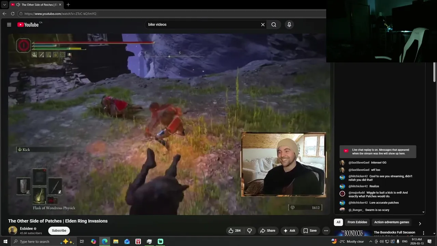The width and height of the screenshot is (437, 246).
Task: Start voice search with the microphone icon
Action: click(x=289, y=25)
